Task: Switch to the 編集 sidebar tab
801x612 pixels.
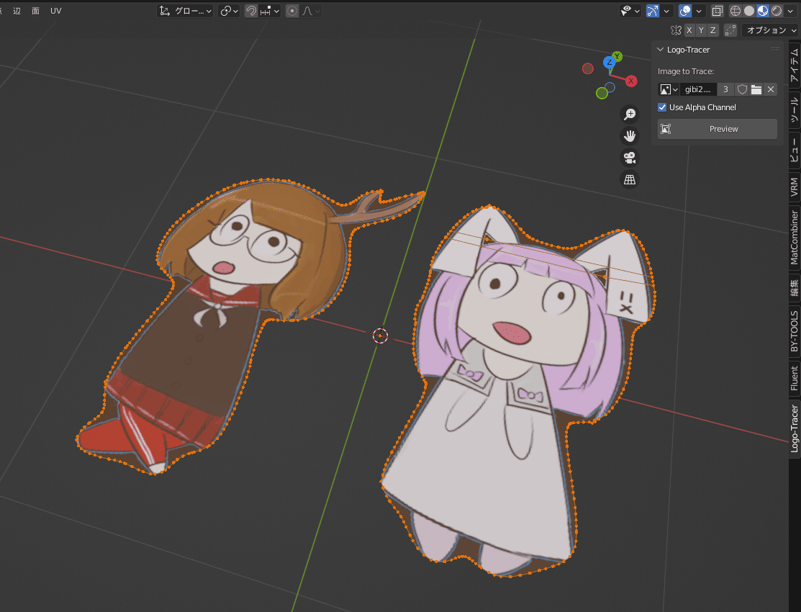Action: coord(795,287)
